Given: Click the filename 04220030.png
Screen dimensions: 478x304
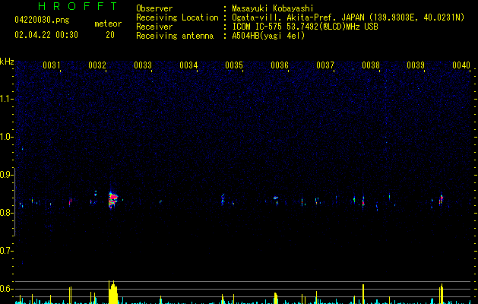Looking at the screenshot, I should [42, 20].
